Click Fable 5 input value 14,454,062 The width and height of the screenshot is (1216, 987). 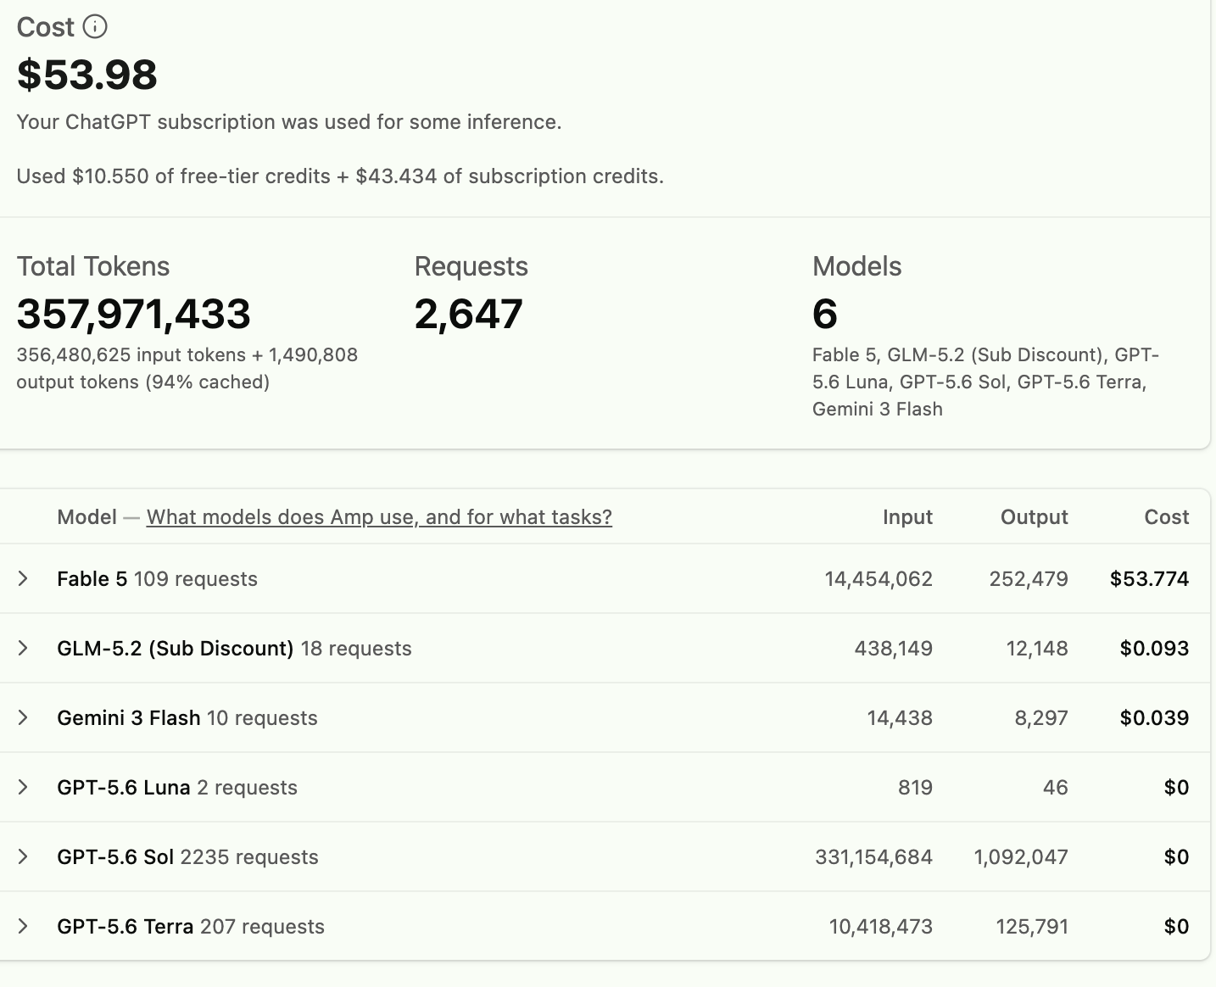[879, 578]
